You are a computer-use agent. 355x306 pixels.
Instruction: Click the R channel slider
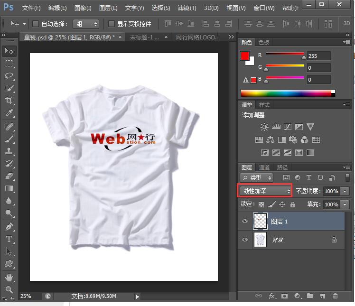(285, 54)
